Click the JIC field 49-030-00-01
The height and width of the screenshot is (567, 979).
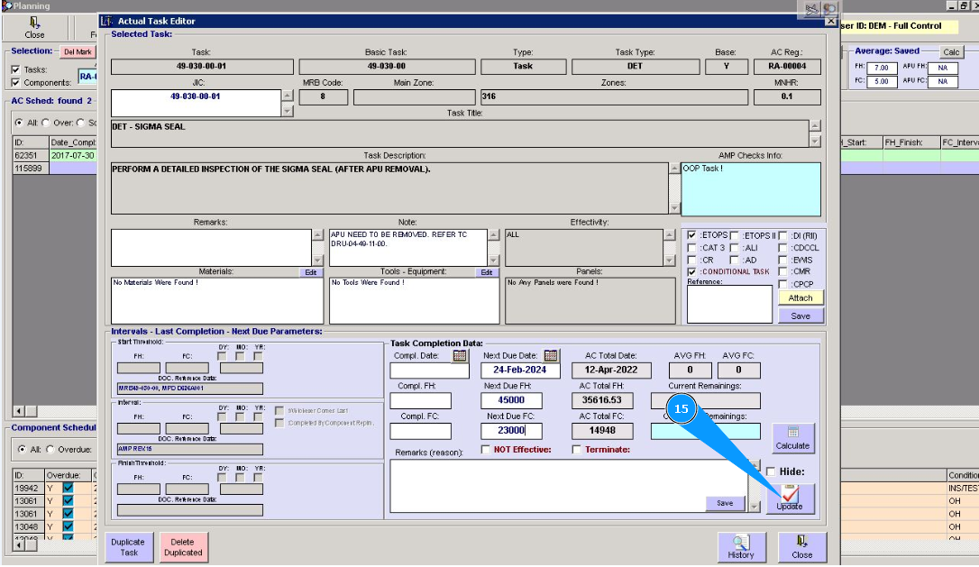click(196, 103)
